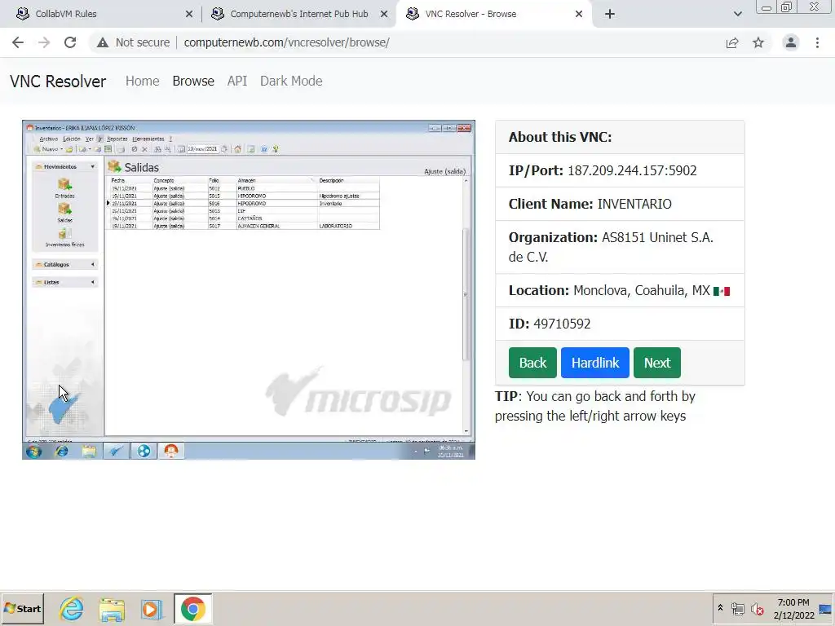Click the blue Hardlink button
Image resolution: width=835 pixels, height=626 pixels.
click(594, 363)
